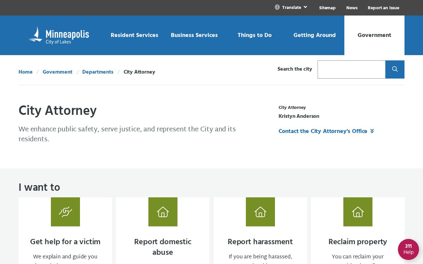Image resolution: width=423 pixels, height=264 pixels.
Task: Open the News link in top bar
Action: [352, 8]
